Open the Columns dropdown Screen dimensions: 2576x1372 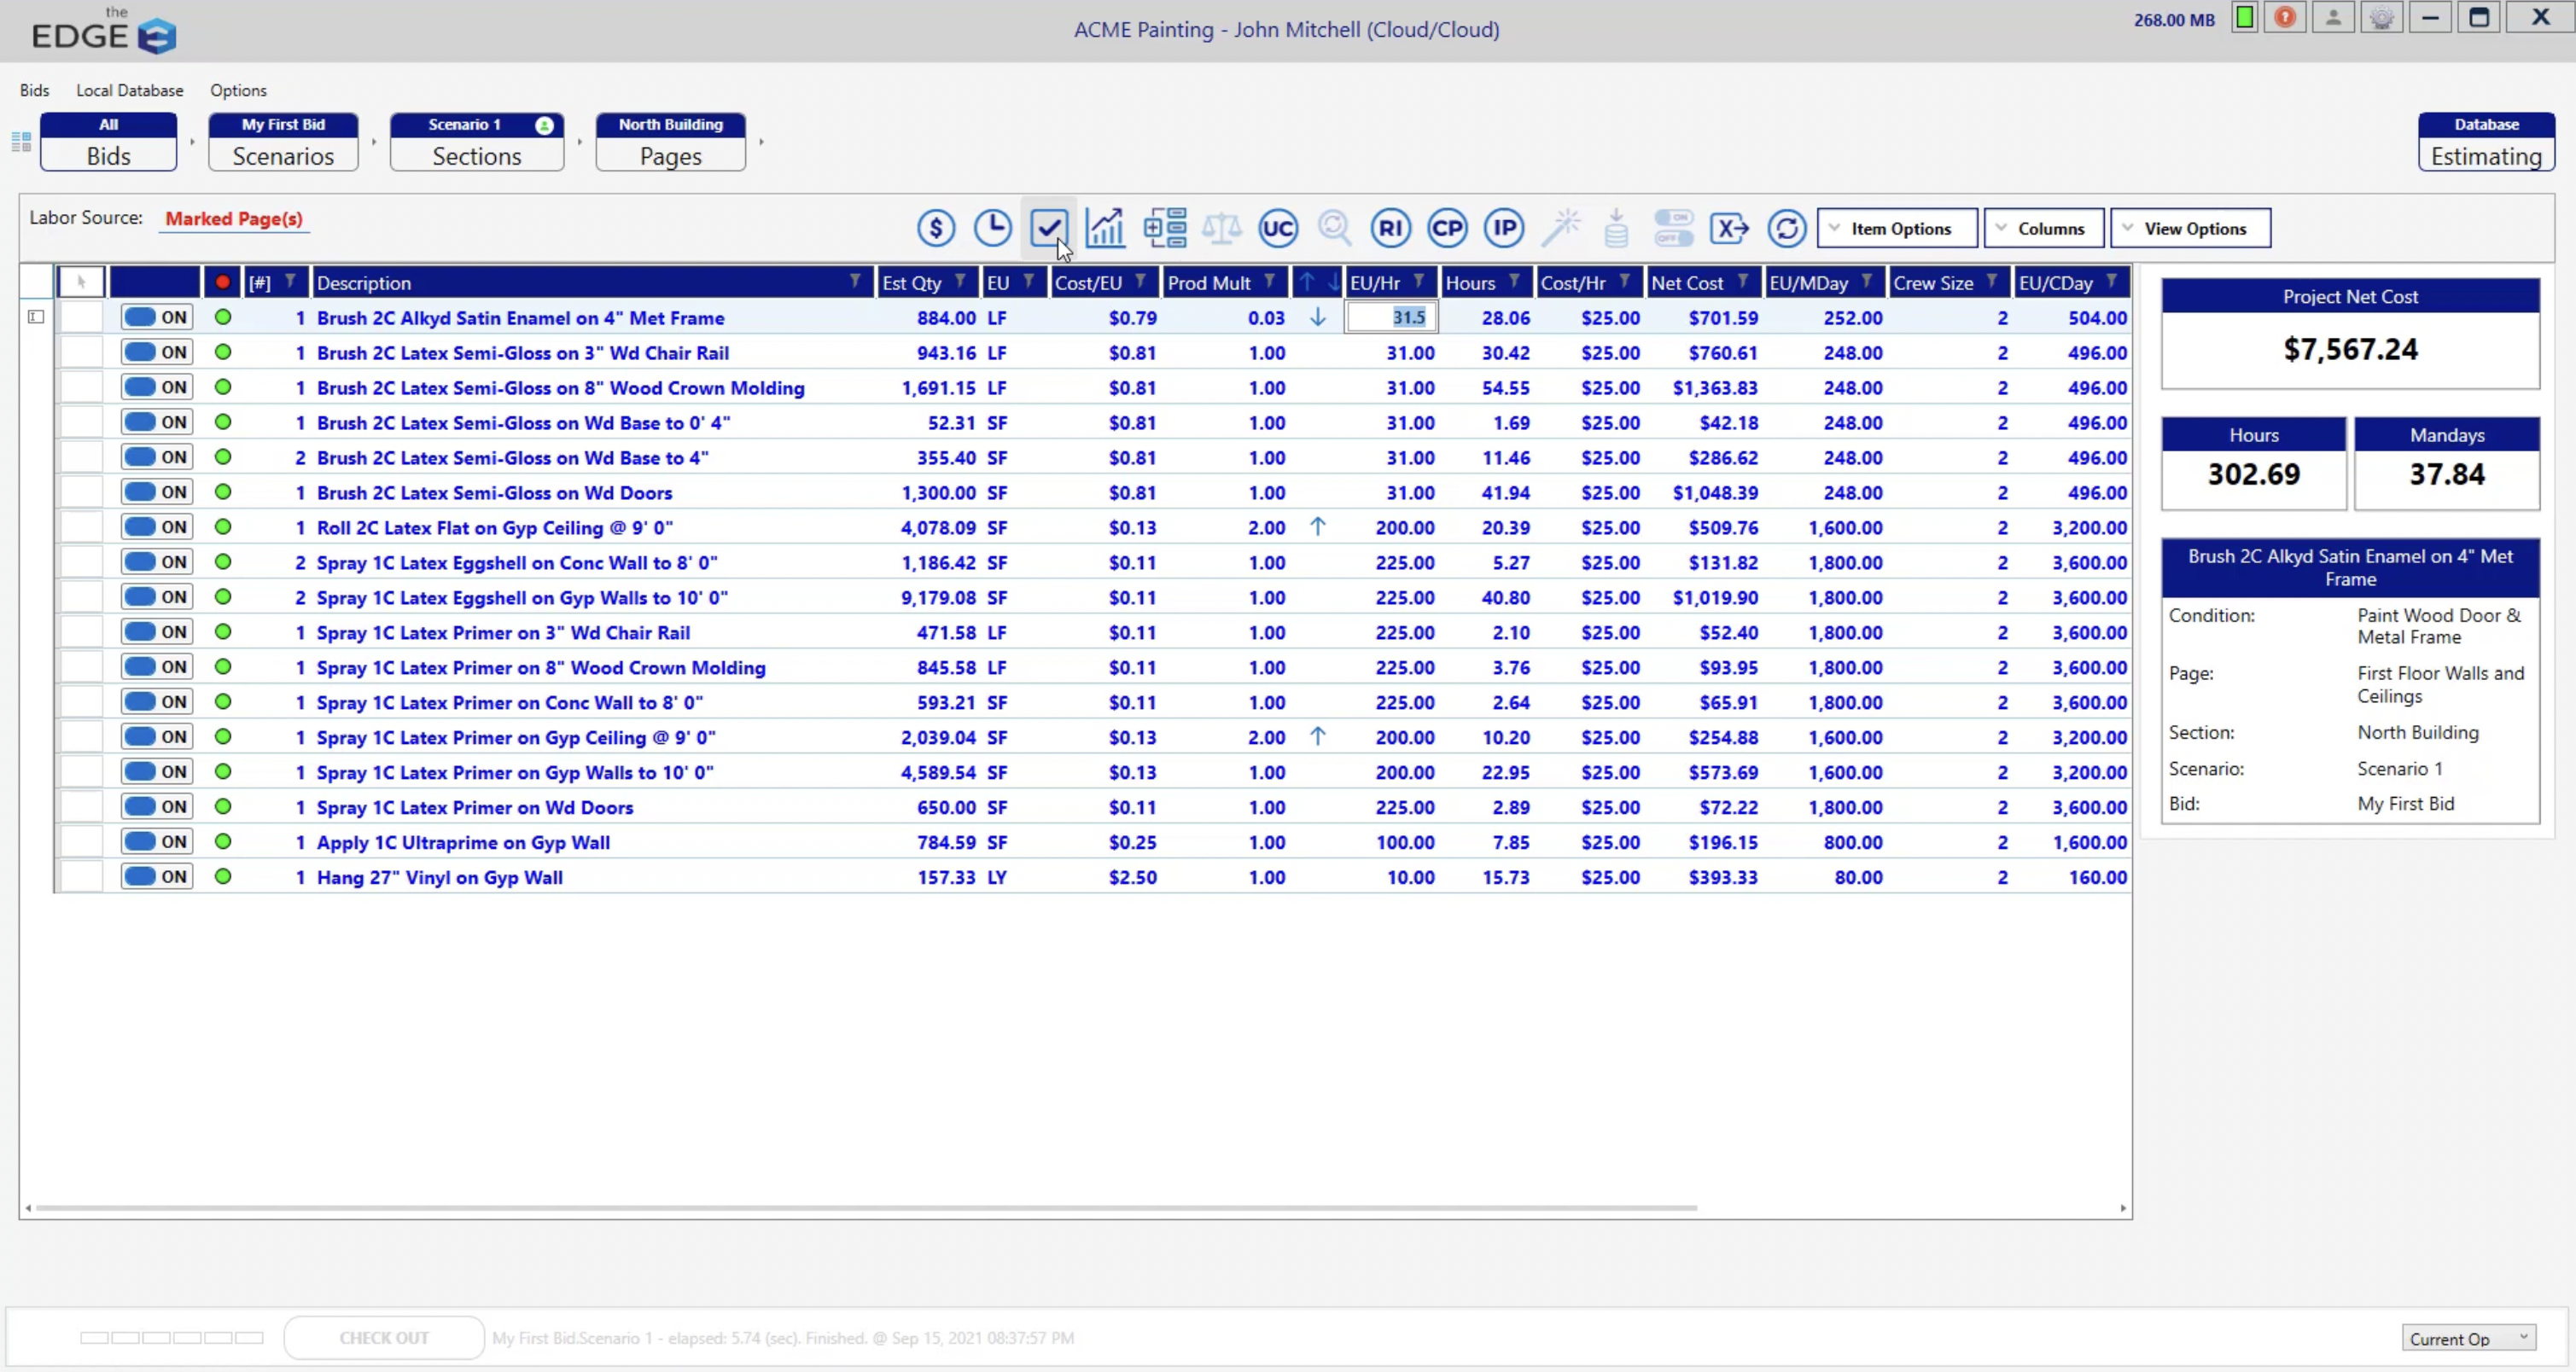pos(2044,229)
